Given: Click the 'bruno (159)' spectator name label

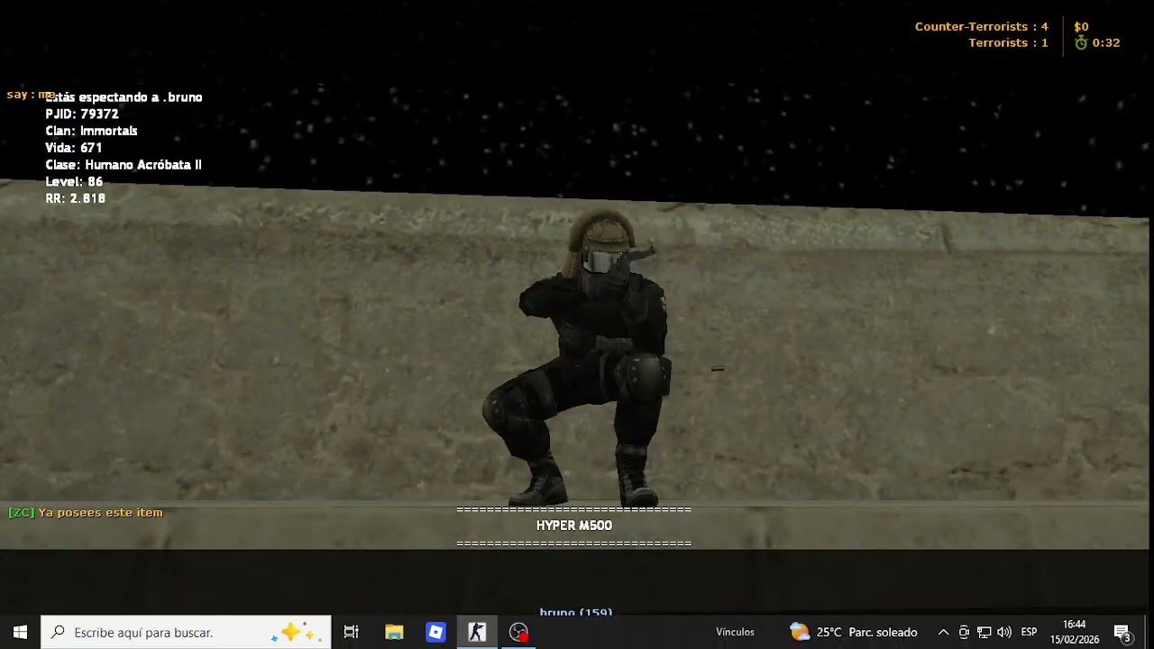Looking at the screenshot, I should pyautogui.click(x=576, y=611).
